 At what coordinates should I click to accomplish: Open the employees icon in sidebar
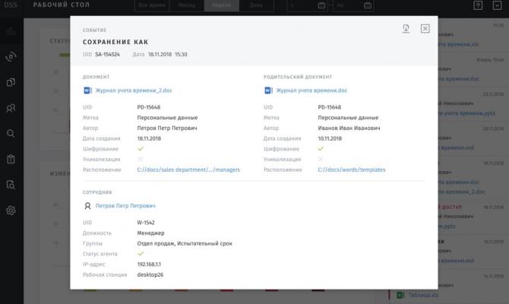(11, 108)
